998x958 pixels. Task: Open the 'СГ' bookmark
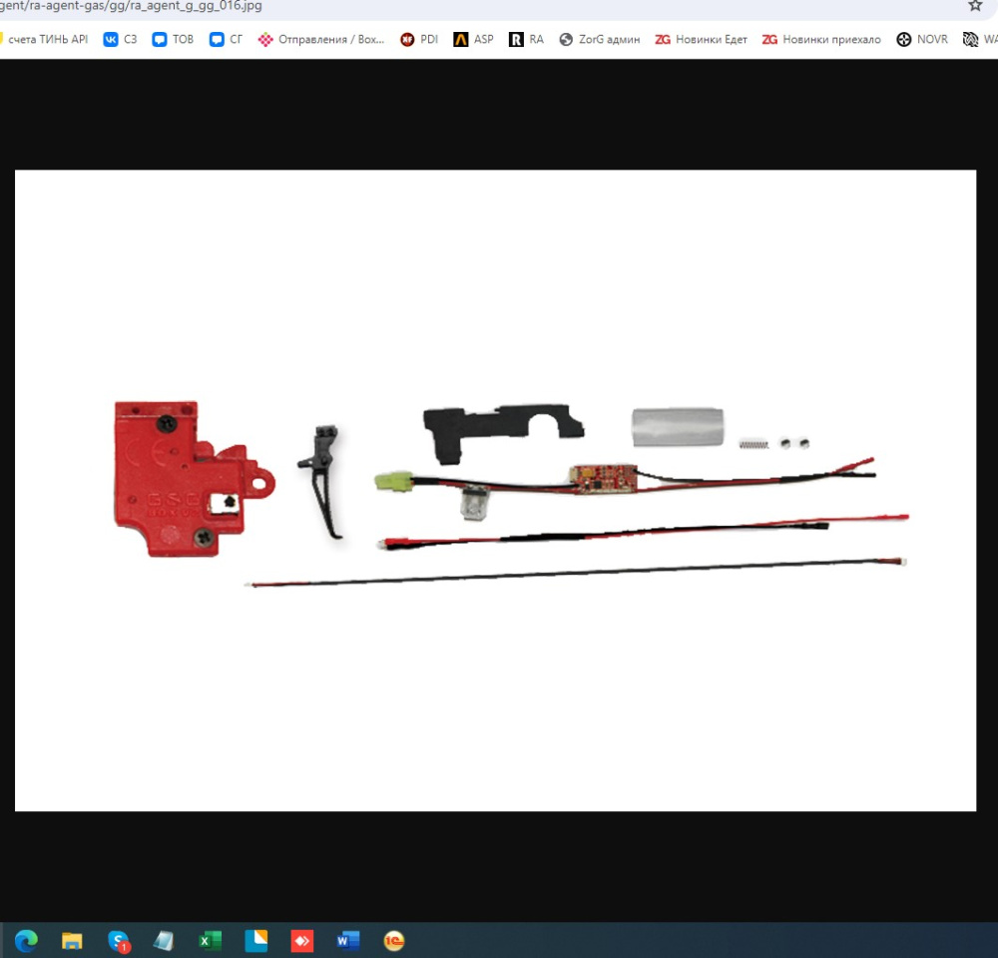click(x=226, y=40)
